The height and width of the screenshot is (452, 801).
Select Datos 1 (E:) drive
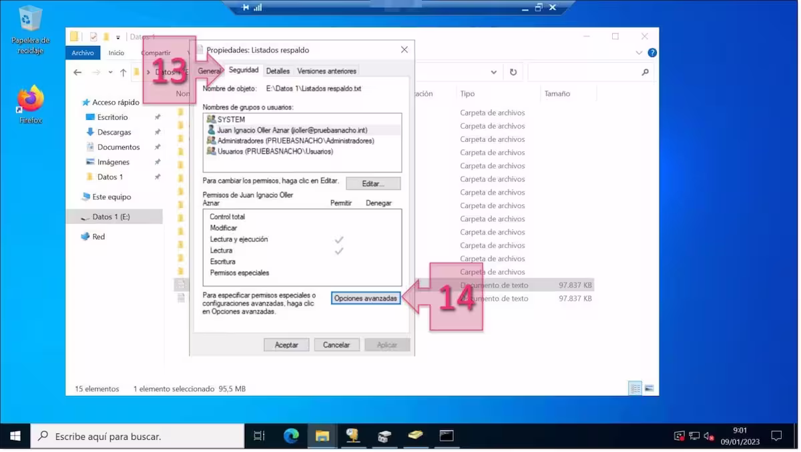(x=111, y=217)
